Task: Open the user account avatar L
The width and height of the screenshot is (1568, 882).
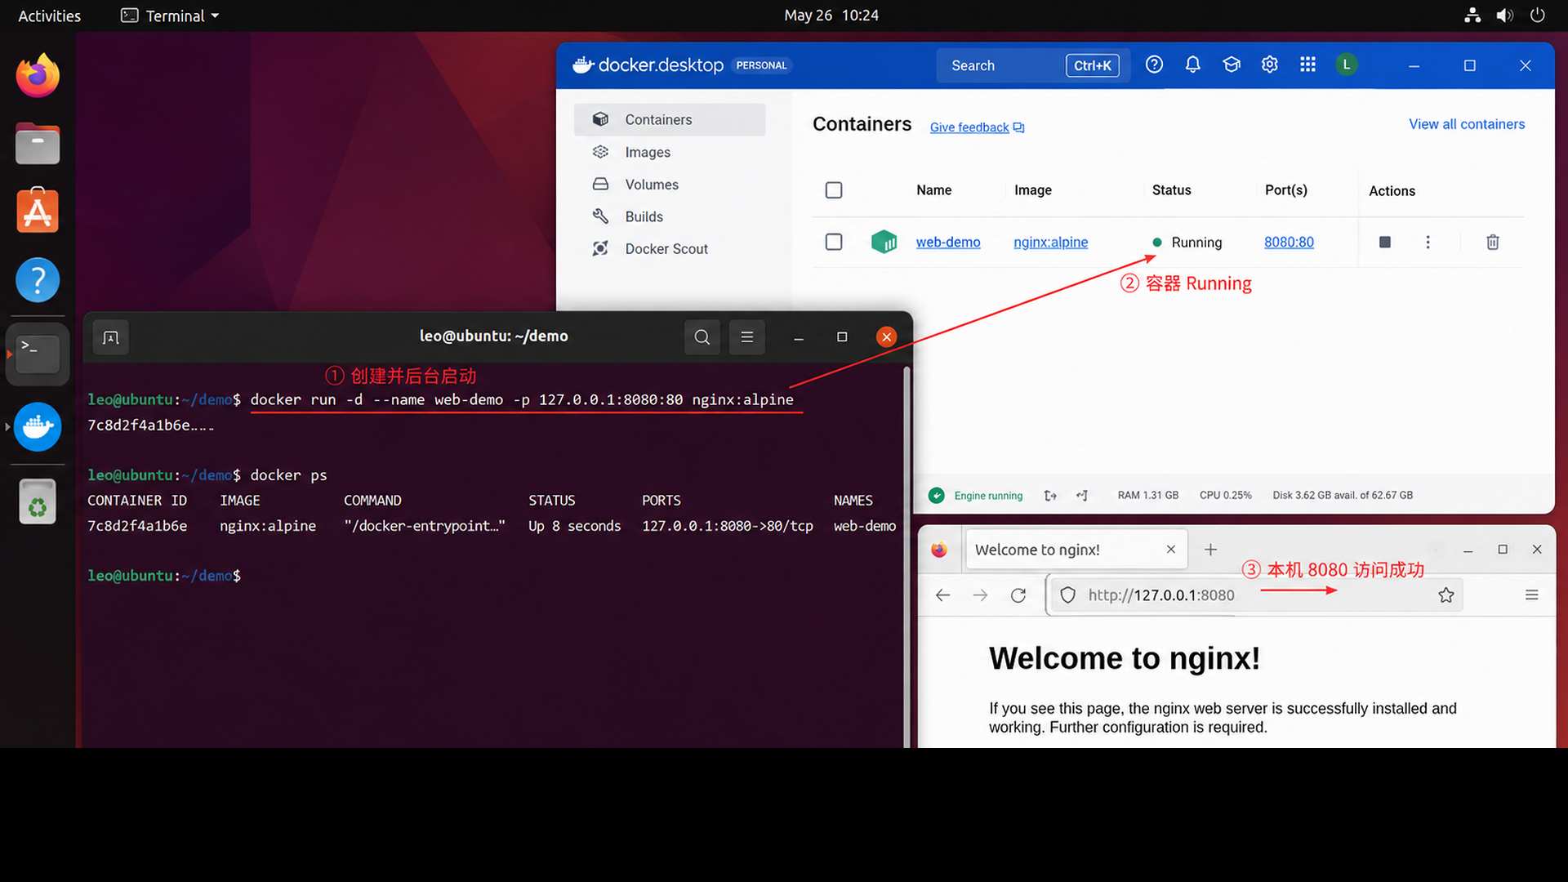Action: pyautogui.click(x=1347, y=65)
